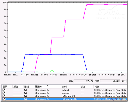Select the default instance cell
Viewport: 128px width, 102px height.
pos(65,90)
